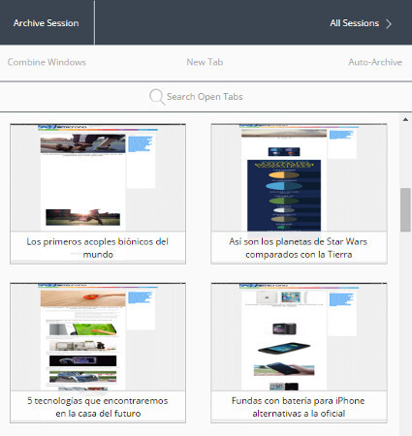The height and width of the screenshot is (436, 412).
Task: Click title 'Los primeros acoples biónicos del mundo'
Action: pyautogui.click(x=98, y=248)
